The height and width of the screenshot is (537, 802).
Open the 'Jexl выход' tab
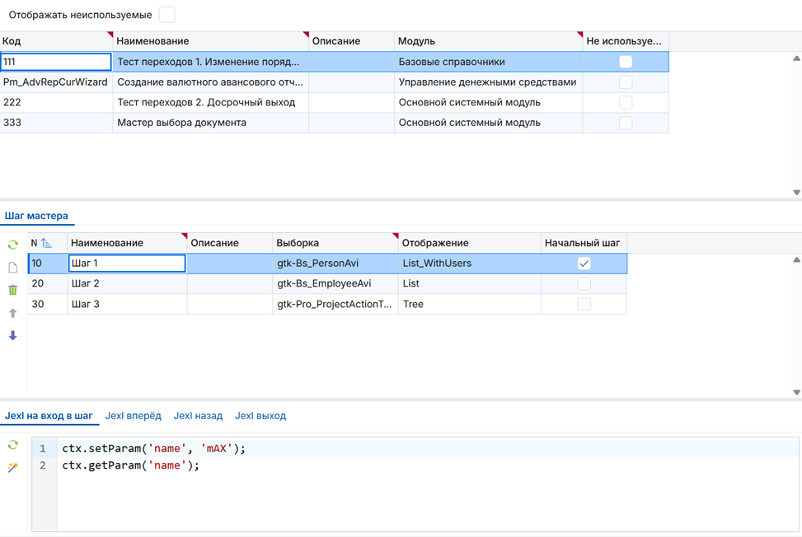[x=260, y=416]
